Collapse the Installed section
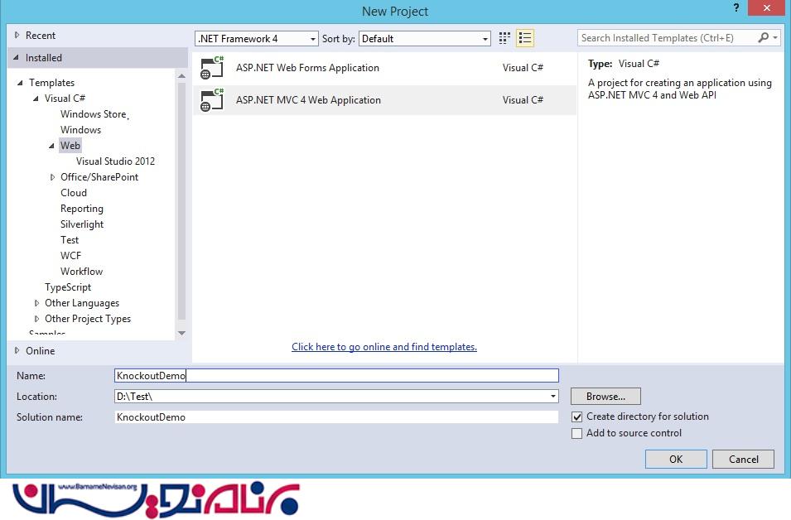 pyautogui.click(x=17, y=58)
